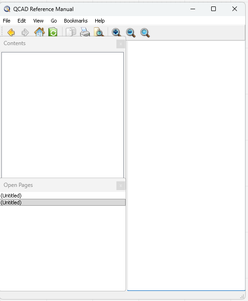Screen dimensions: 248x301
Task: Sync with table of contents green icon
Action: [53, 32]
